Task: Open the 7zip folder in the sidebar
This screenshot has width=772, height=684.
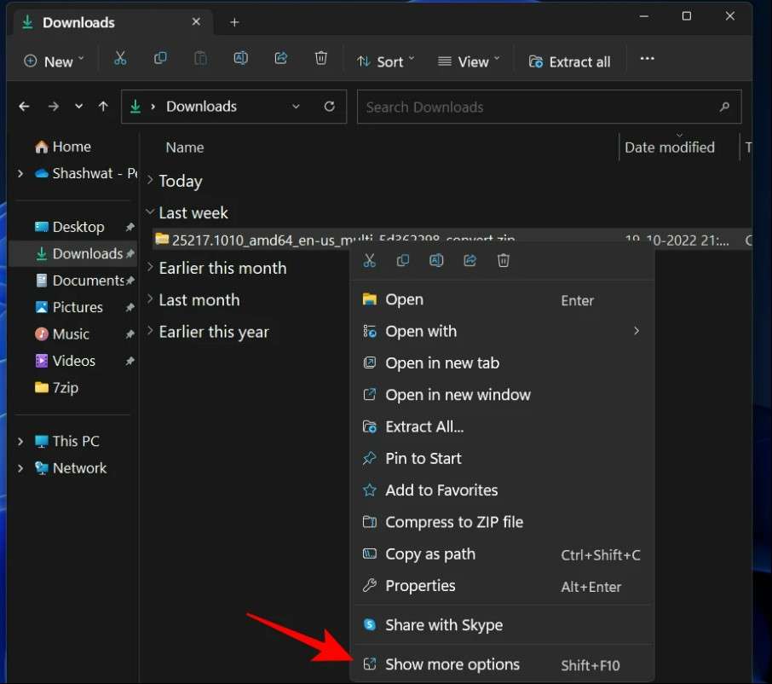Action: click(56, 388)
